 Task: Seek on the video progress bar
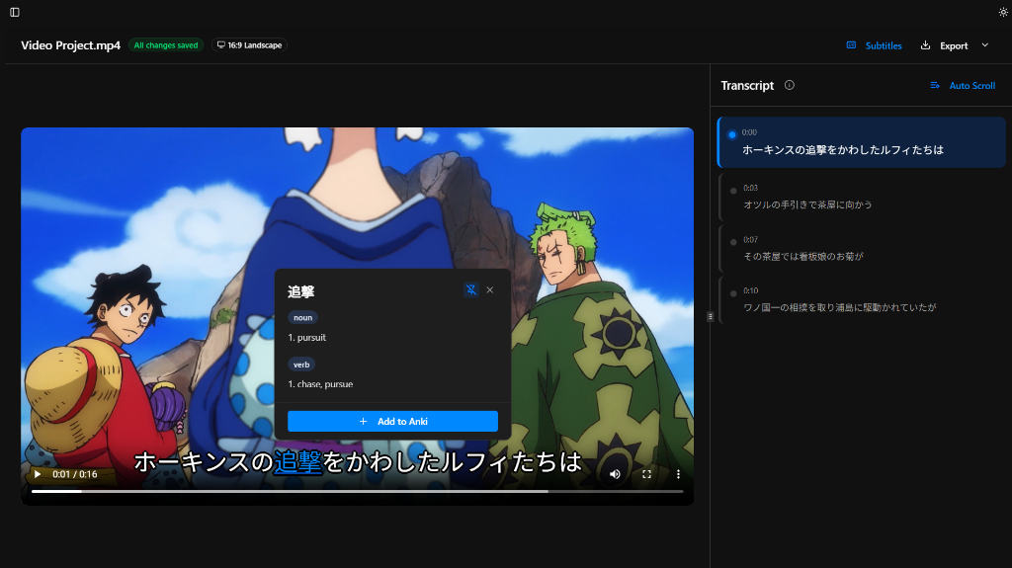pyautogui.click(x=357, y=491)
